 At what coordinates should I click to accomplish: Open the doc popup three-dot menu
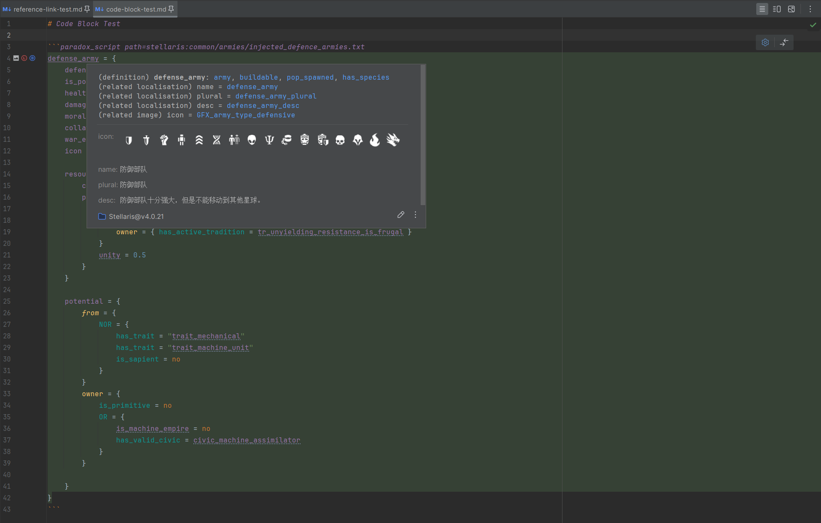(x=415, y=215)
